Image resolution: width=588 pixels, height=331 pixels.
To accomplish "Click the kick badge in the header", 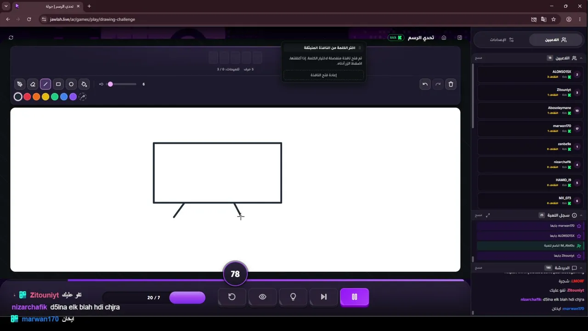I will click(396, 38).
